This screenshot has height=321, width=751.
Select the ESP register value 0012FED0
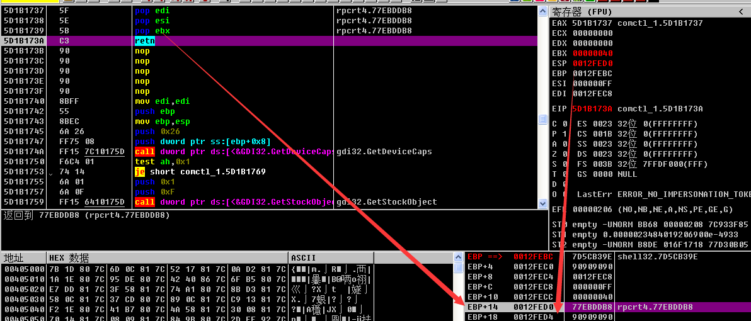[592, 64]
